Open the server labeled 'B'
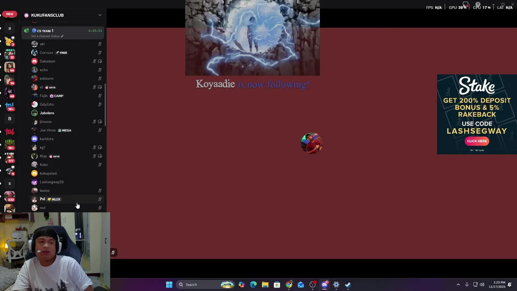This screenshot has height=291, width=517. [x=10, y=119]
